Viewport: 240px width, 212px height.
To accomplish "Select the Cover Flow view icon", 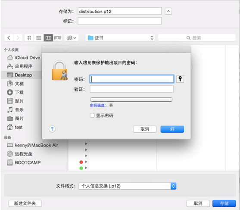I will pos(57,37).
